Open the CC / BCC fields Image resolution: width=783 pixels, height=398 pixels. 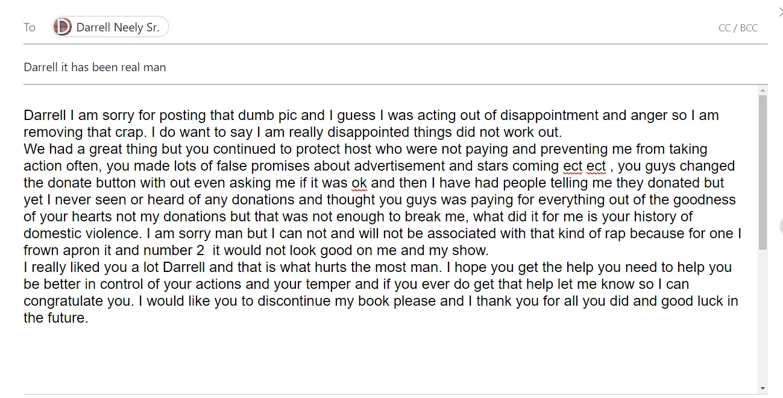point(738,28)
